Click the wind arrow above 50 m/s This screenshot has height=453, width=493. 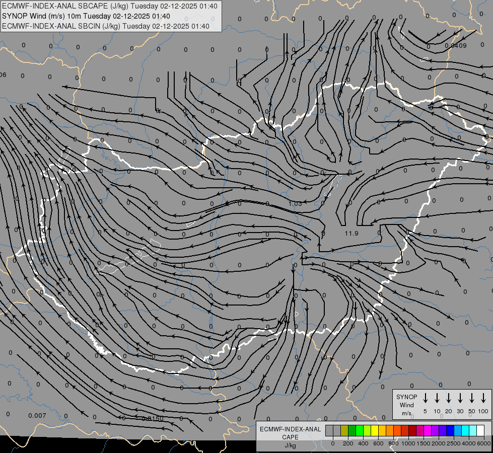point(472,398)
